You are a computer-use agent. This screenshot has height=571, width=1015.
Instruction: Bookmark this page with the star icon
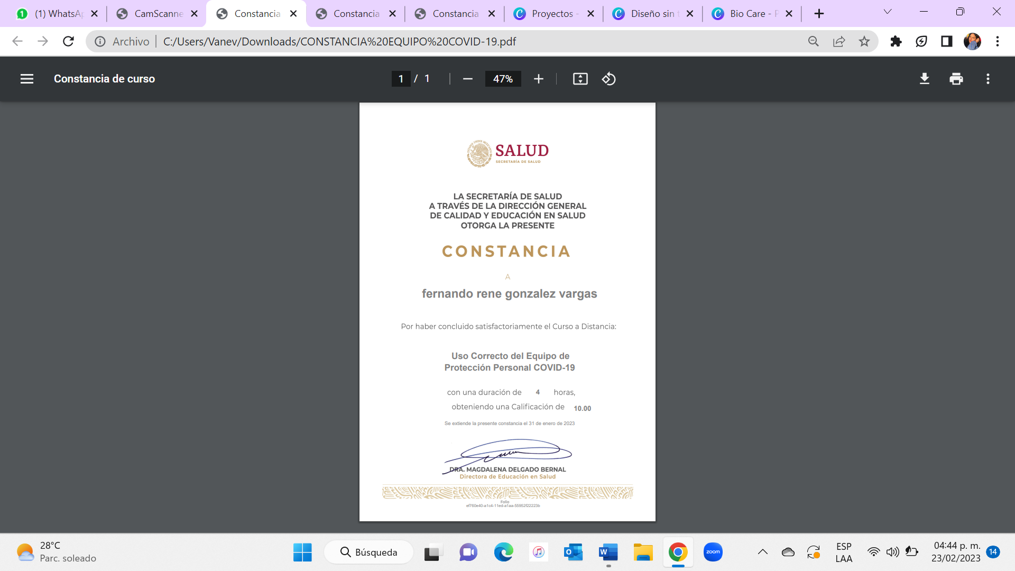point(864,41)
